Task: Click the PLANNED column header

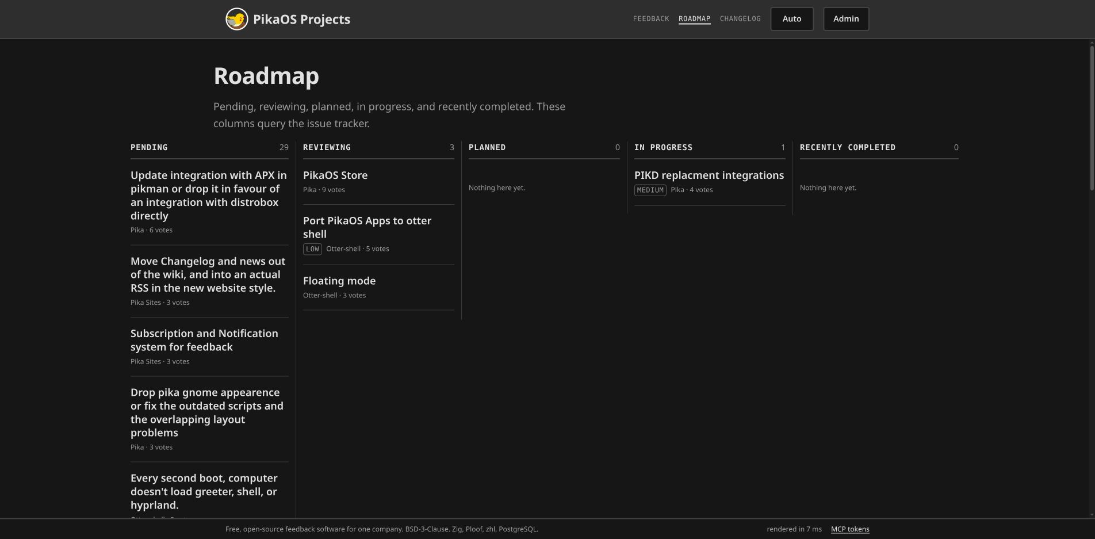Action: (x=487, y=147)
